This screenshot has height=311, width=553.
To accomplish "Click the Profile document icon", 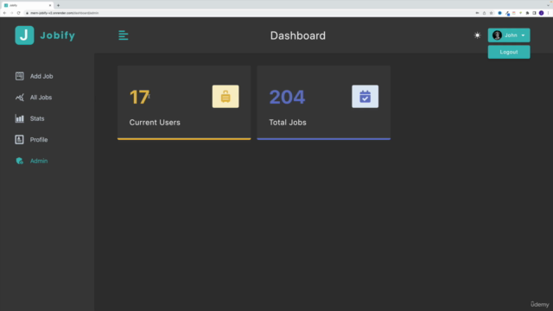I will tap(19, 140).
